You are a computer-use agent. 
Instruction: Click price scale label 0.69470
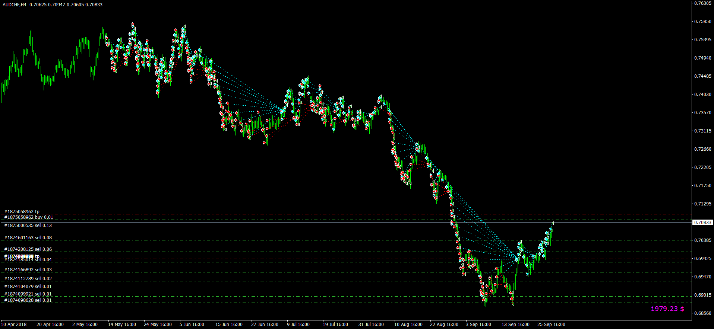(x=703, y=277)
